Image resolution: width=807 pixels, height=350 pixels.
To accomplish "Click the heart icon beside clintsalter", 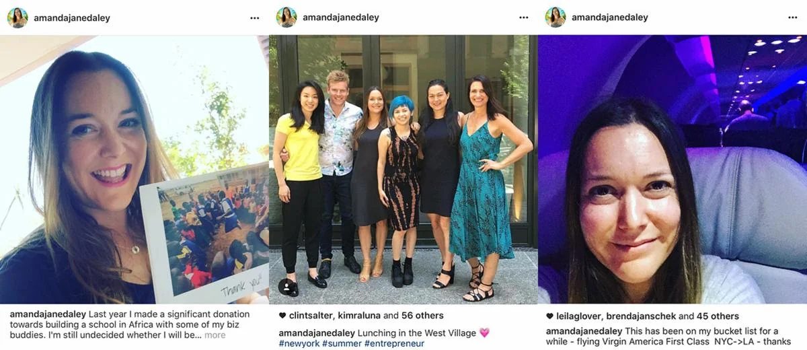I will pos(282,316).
